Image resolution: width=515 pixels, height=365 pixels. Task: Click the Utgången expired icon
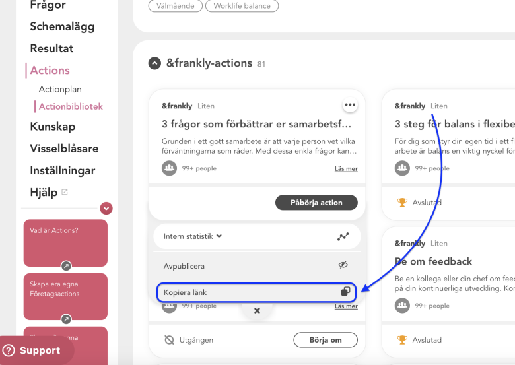pos(169,340)
